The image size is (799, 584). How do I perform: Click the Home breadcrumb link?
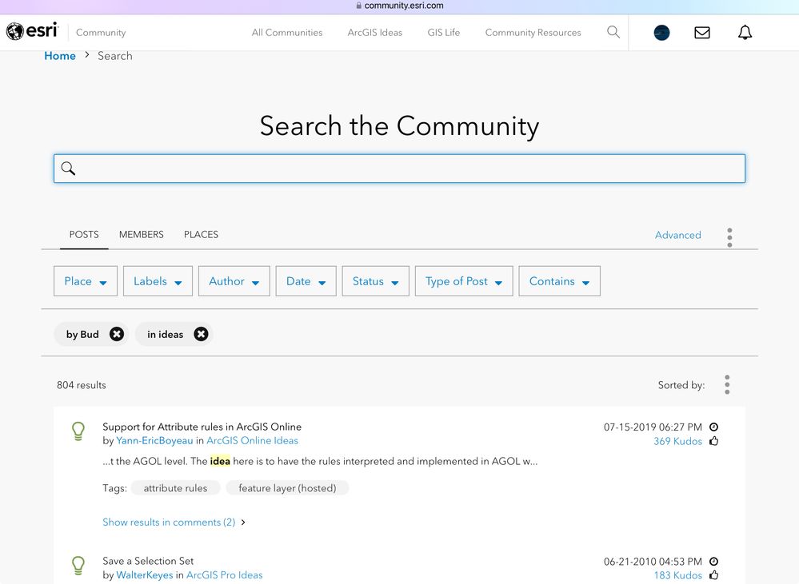pyautogui.click(x=60, y=55)
